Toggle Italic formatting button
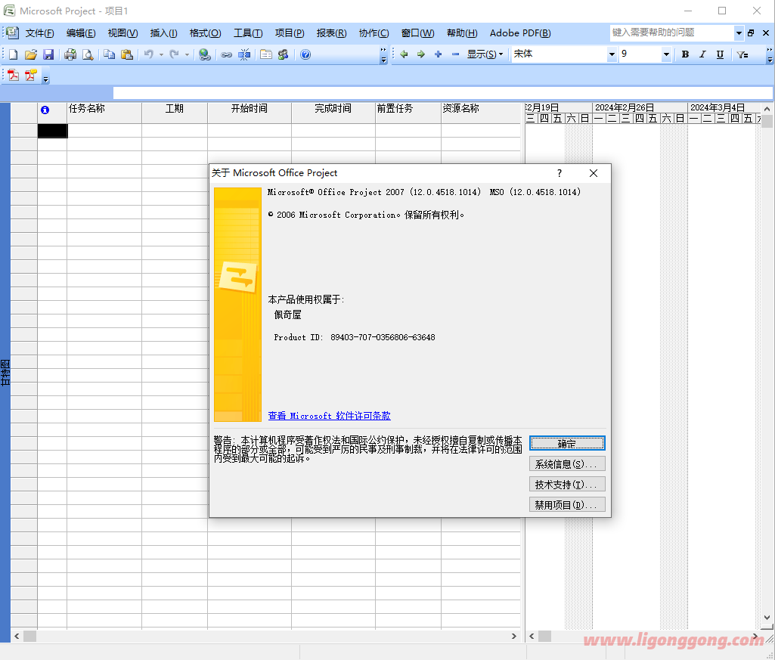 702,54
